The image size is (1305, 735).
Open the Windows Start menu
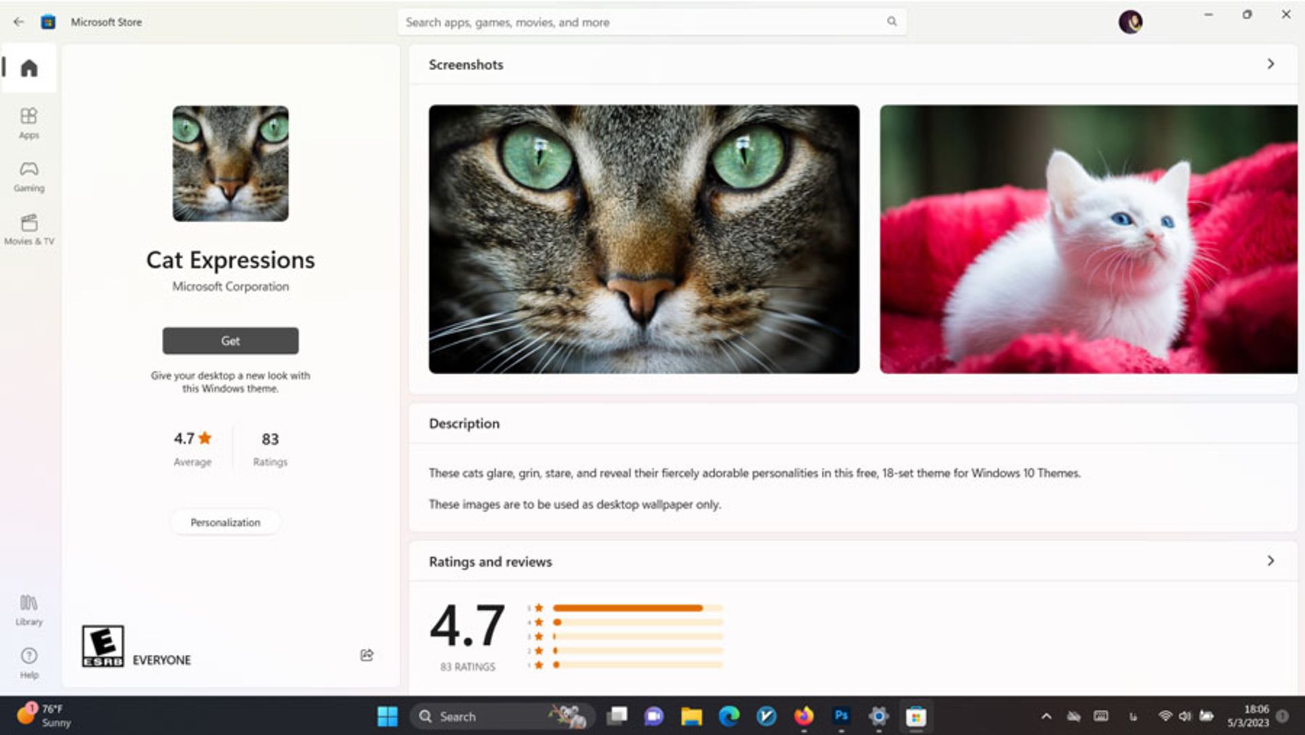pyautogui.click(x=387, y=716)
